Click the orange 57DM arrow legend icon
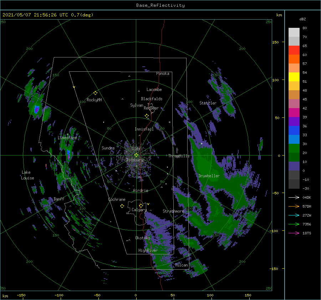Screen dimensions: 321x300 pyautogui.click(x=294, y=207)
